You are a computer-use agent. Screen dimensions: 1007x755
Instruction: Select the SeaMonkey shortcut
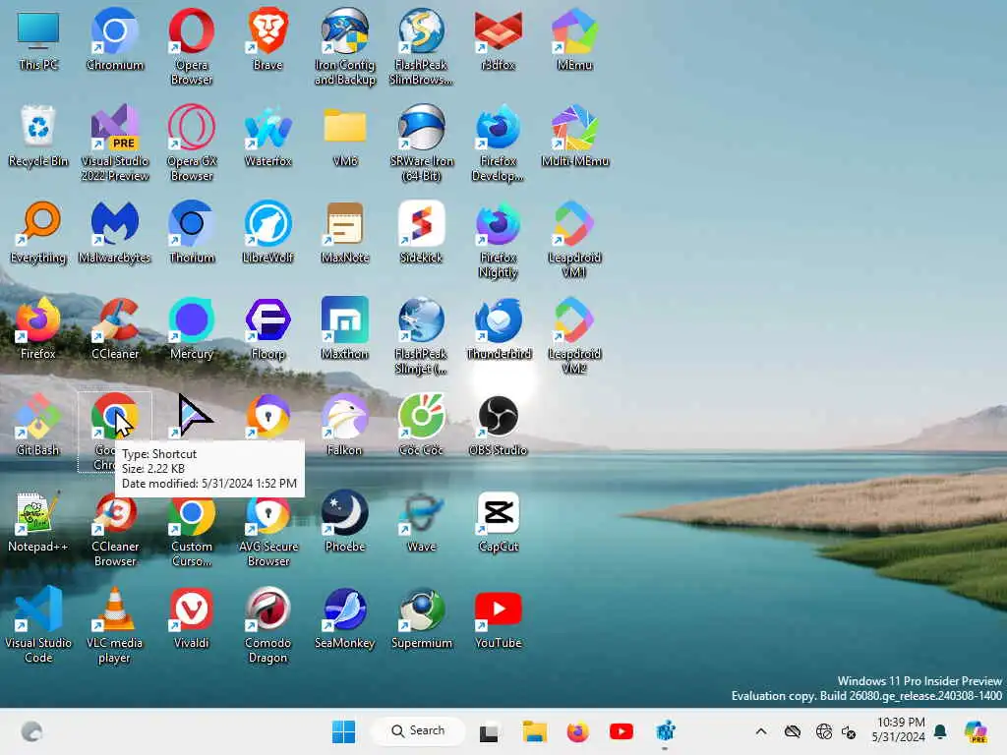(x=345, y=616)
